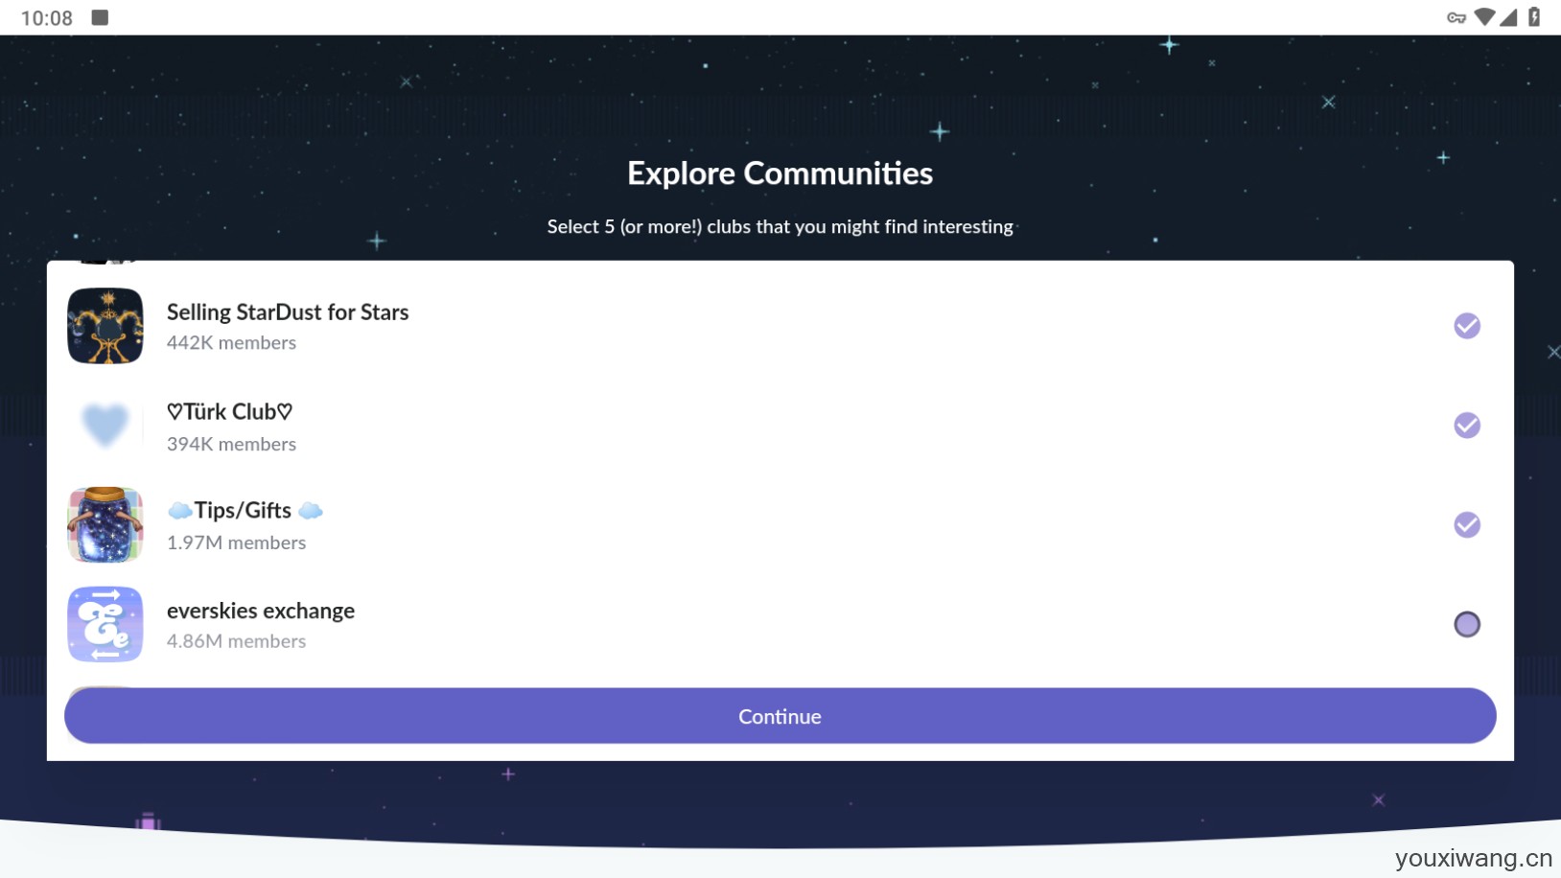Tap the 4.86M members count text
The height and width of the screenshot is (878, 1561).
pyautogui.click(x=236, y=641)
